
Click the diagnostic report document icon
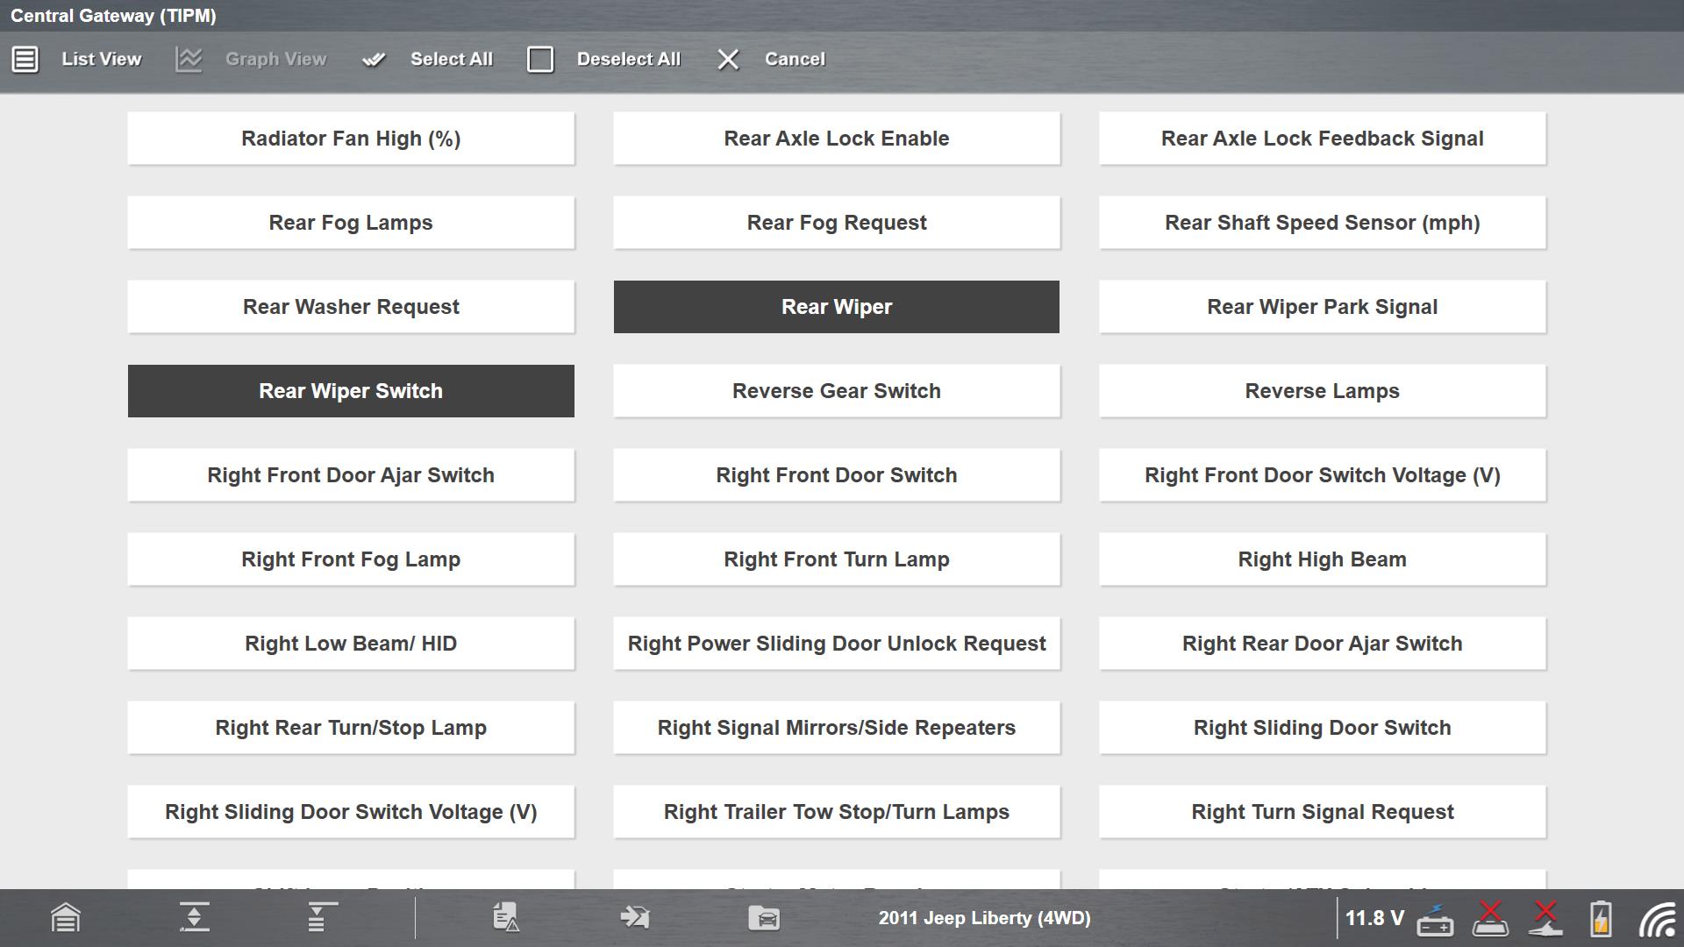click(506, 918)
